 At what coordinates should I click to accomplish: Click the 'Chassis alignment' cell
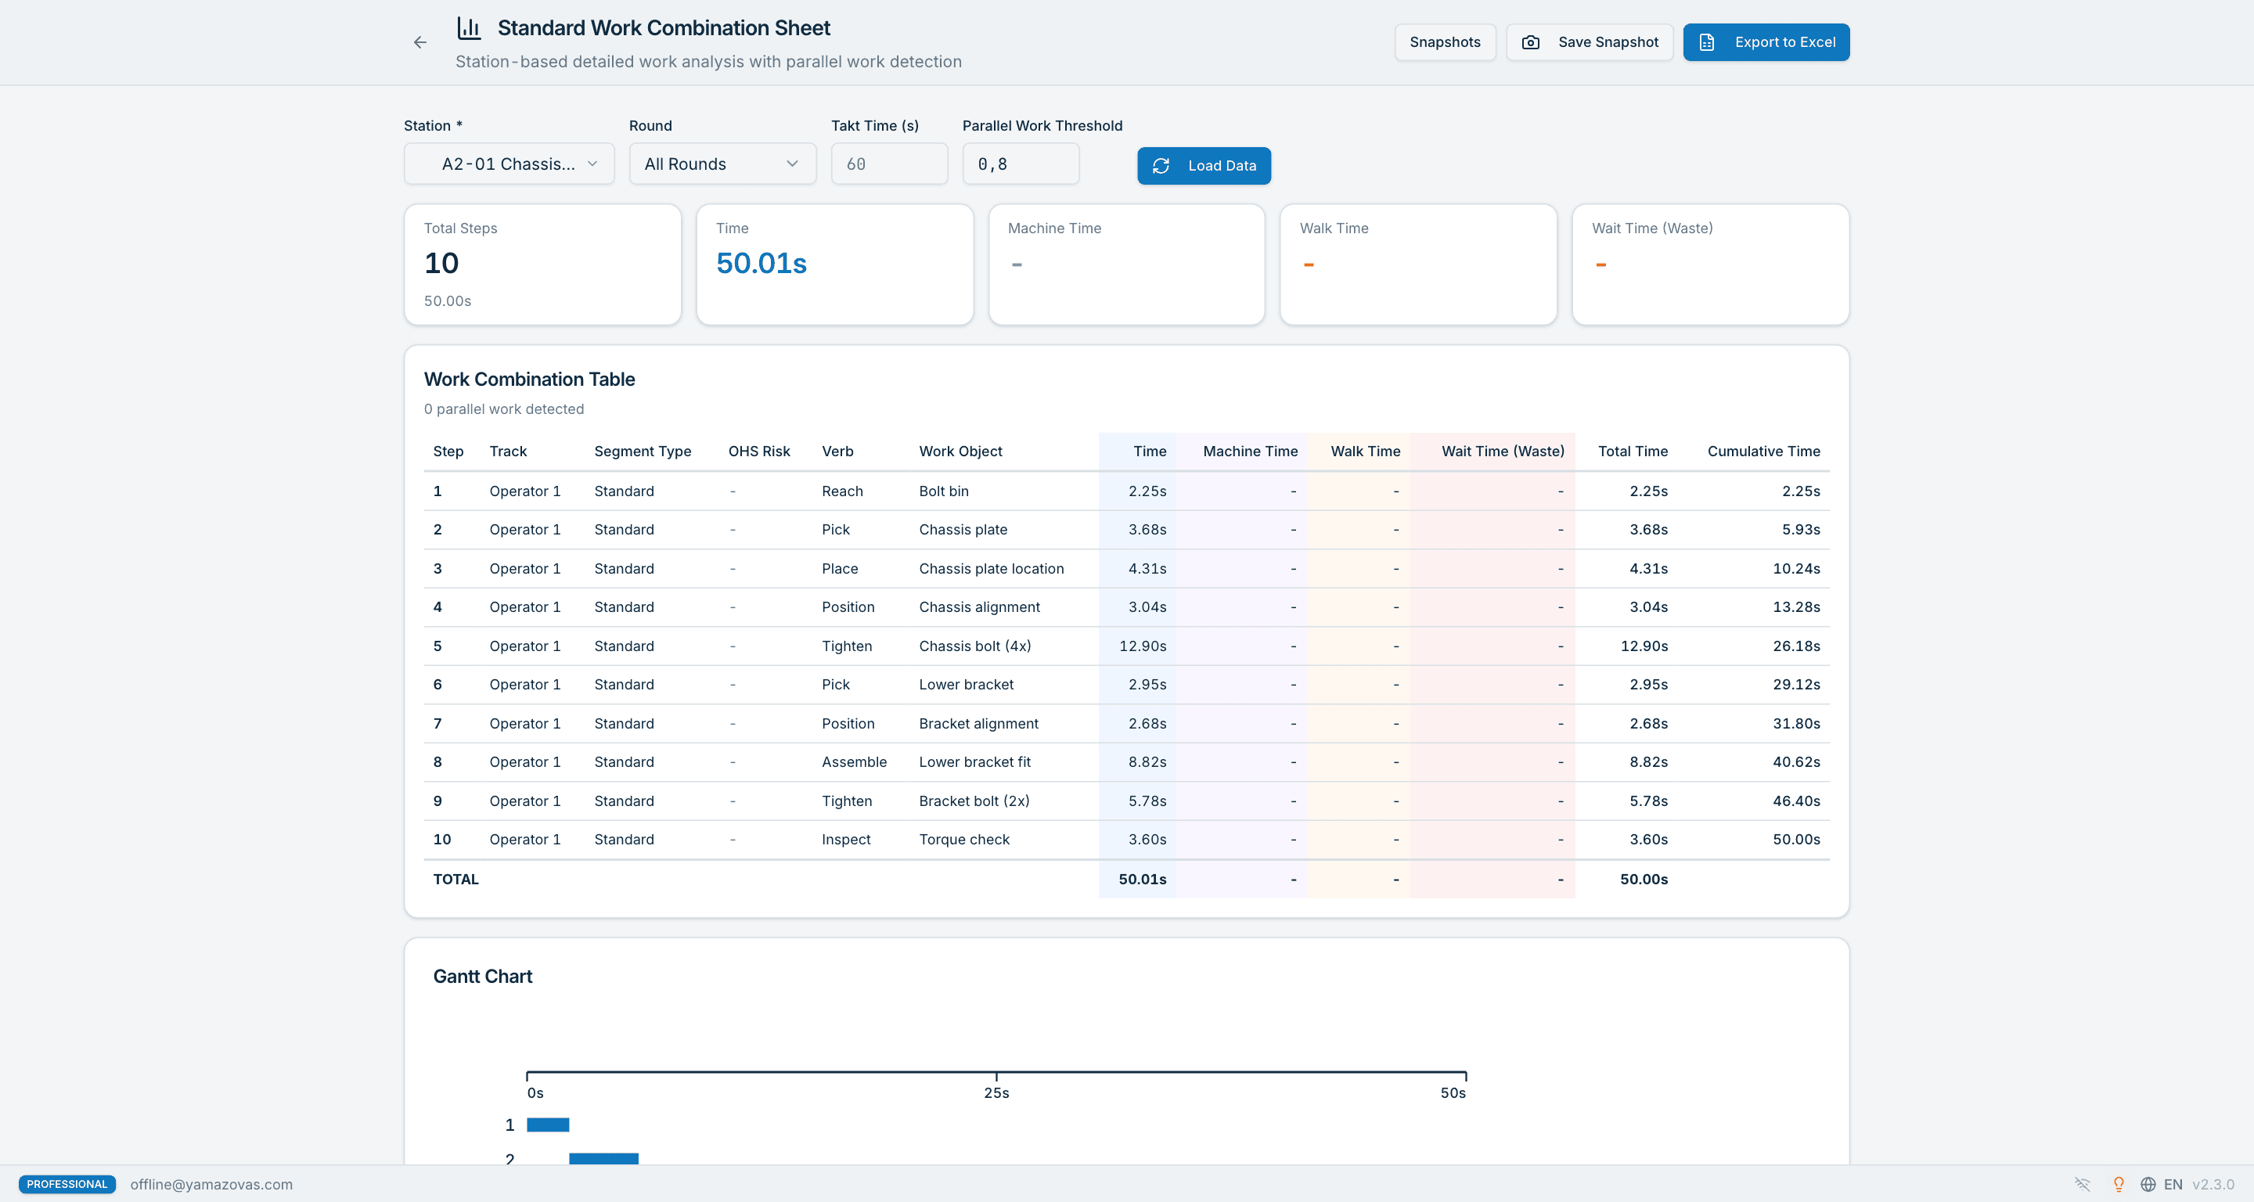coord(979,607)
